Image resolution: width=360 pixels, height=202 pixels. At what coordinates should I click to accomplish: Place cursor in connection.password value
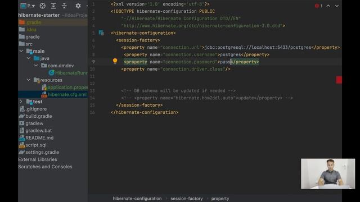tap(225, 62)
